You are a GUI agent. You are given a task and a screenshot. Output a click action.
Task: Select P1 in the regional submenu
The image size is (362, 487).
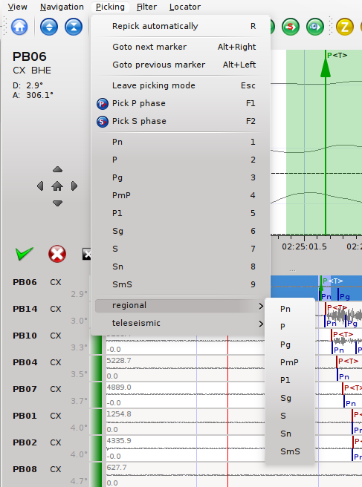click(290, 380)
